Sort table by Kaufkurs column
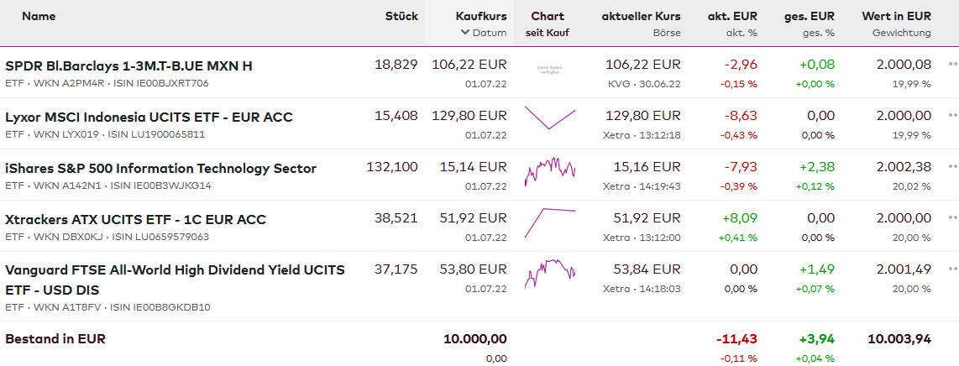959x366 pixels. point(481,16)
